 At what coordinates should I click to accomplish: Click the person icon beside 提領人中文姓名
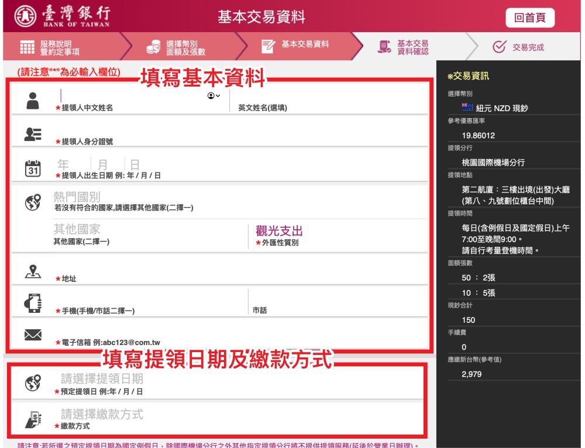click(x=33, y=101)
